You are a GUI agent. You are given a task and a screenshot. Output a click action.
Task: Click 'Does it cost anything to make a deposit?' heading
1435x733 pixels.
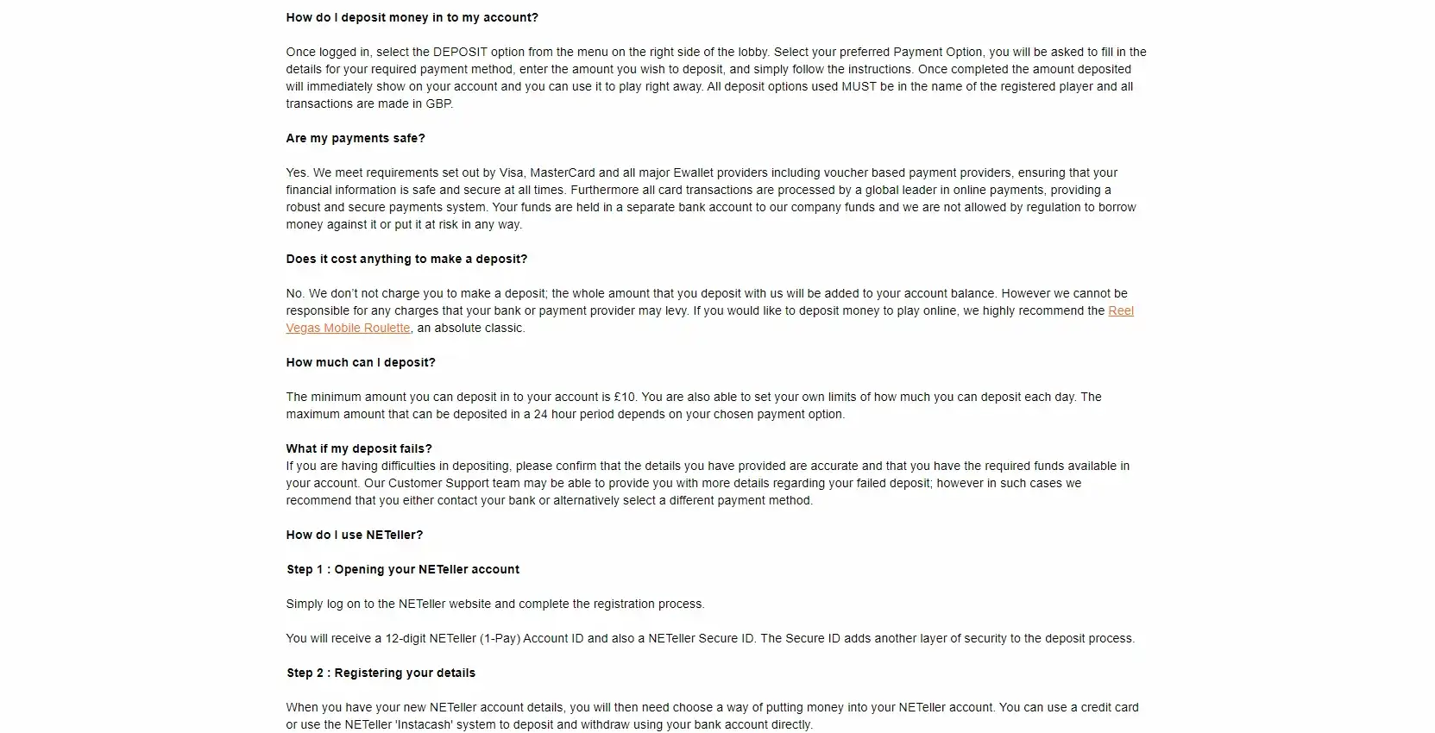406,259
